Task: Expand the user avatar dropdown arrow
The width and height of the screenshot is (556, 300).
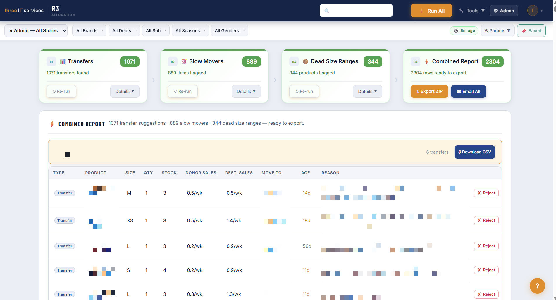Action: (542, 11)
